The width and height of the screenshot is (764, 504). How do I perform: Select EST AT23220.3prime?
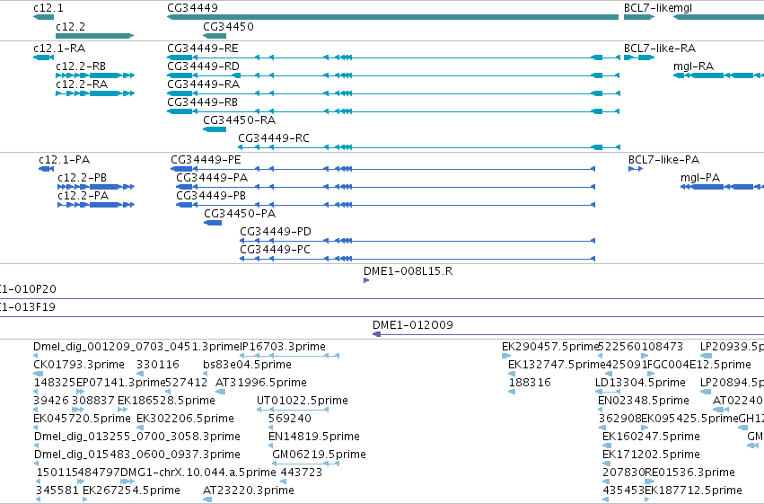[x=249, y=491]
